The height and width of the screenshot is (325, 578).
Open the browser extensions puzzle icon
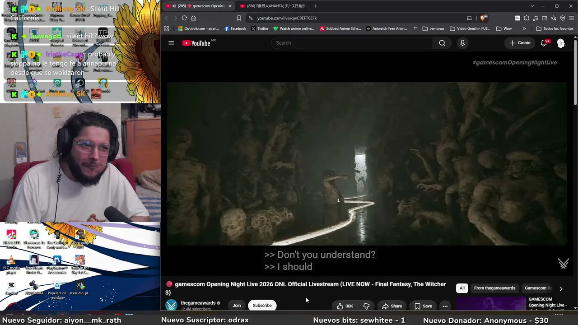coord(527,18)
